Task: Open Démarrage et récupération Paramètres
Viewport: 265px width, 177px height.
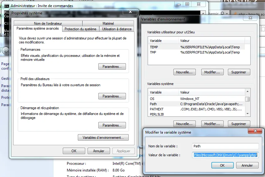Action: click(112, 125)
